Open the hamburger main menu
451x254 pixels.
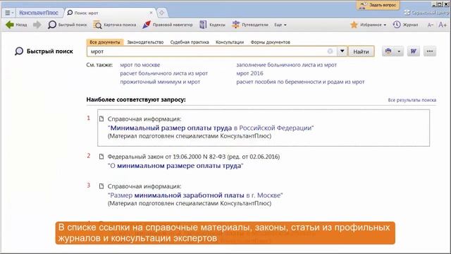9,13
